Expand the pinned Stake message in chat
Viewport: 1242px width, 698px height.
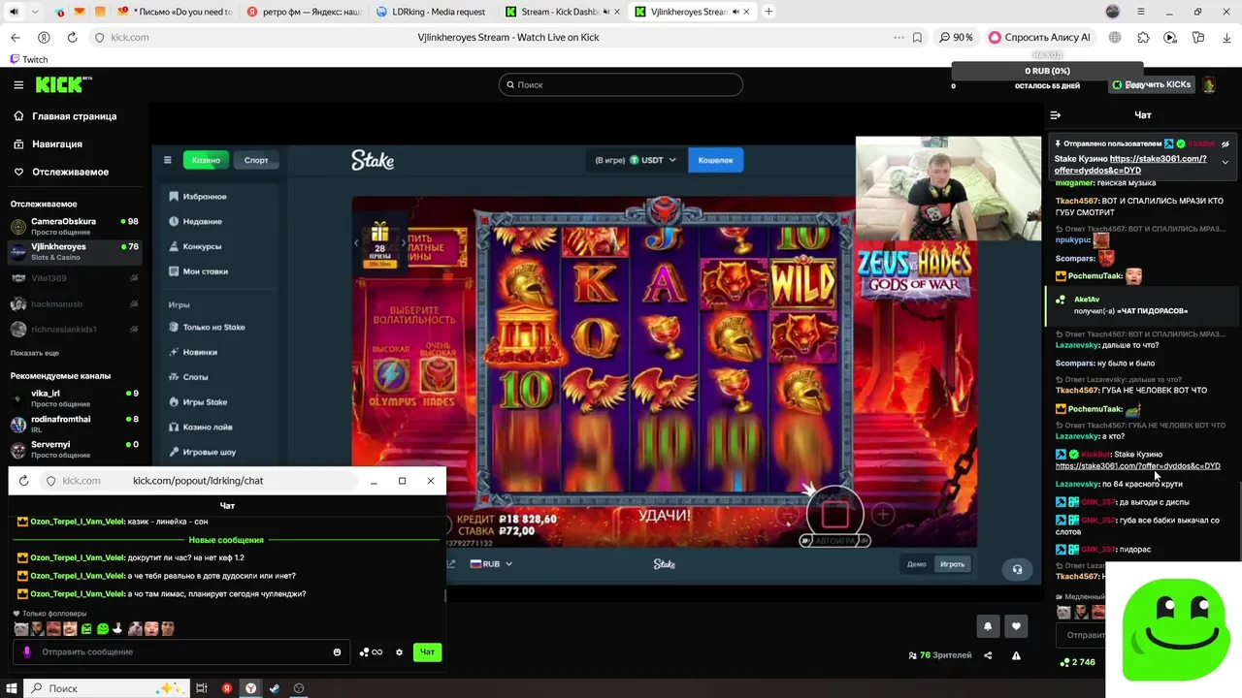1225,162
